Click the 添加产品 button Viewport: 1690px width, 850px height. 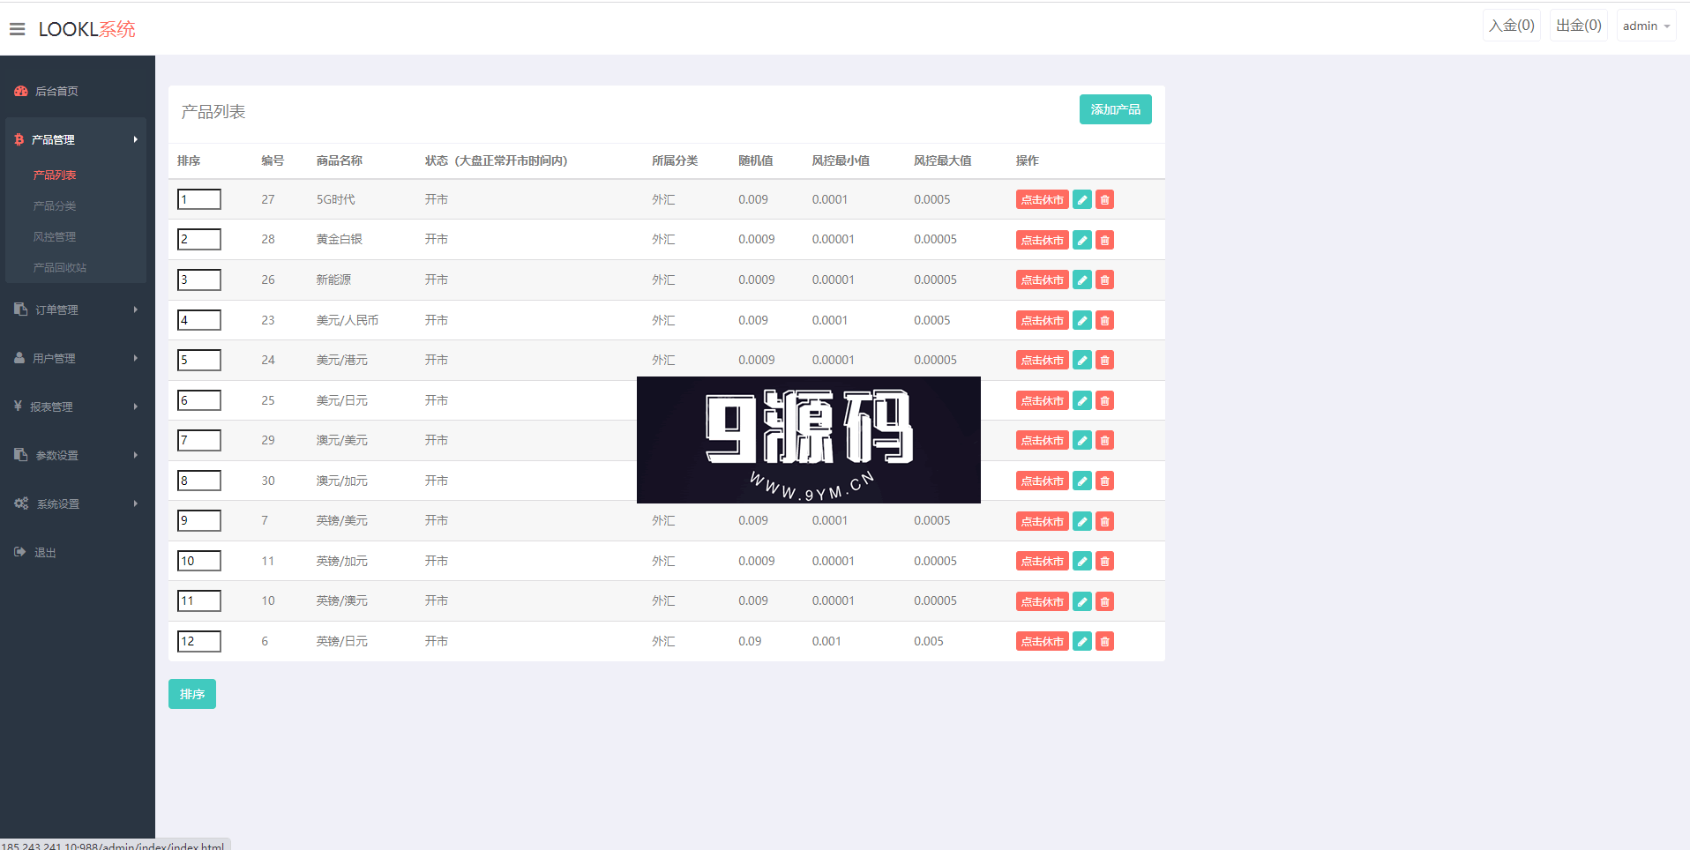tap(1115, 109)
